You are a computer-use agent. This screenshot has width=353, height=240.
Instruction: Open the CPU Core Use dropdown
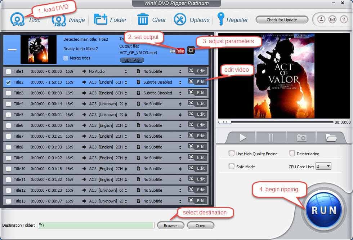(x=323, y=166)
